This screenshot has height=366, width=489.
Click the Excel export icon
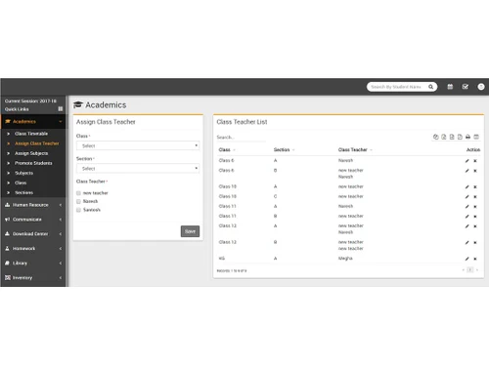pyautogui.click(x=444, y=137)
